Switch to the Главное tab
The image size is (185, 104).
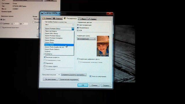pyautogui.click(x=58, y=18)
